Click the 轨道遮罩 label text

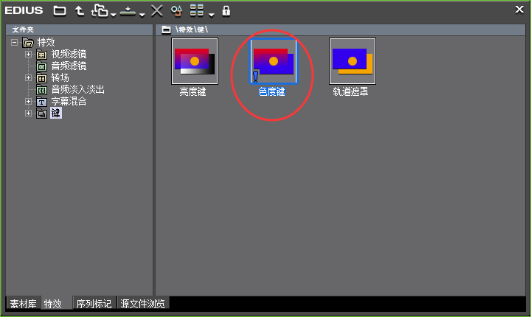coord(350,91)
